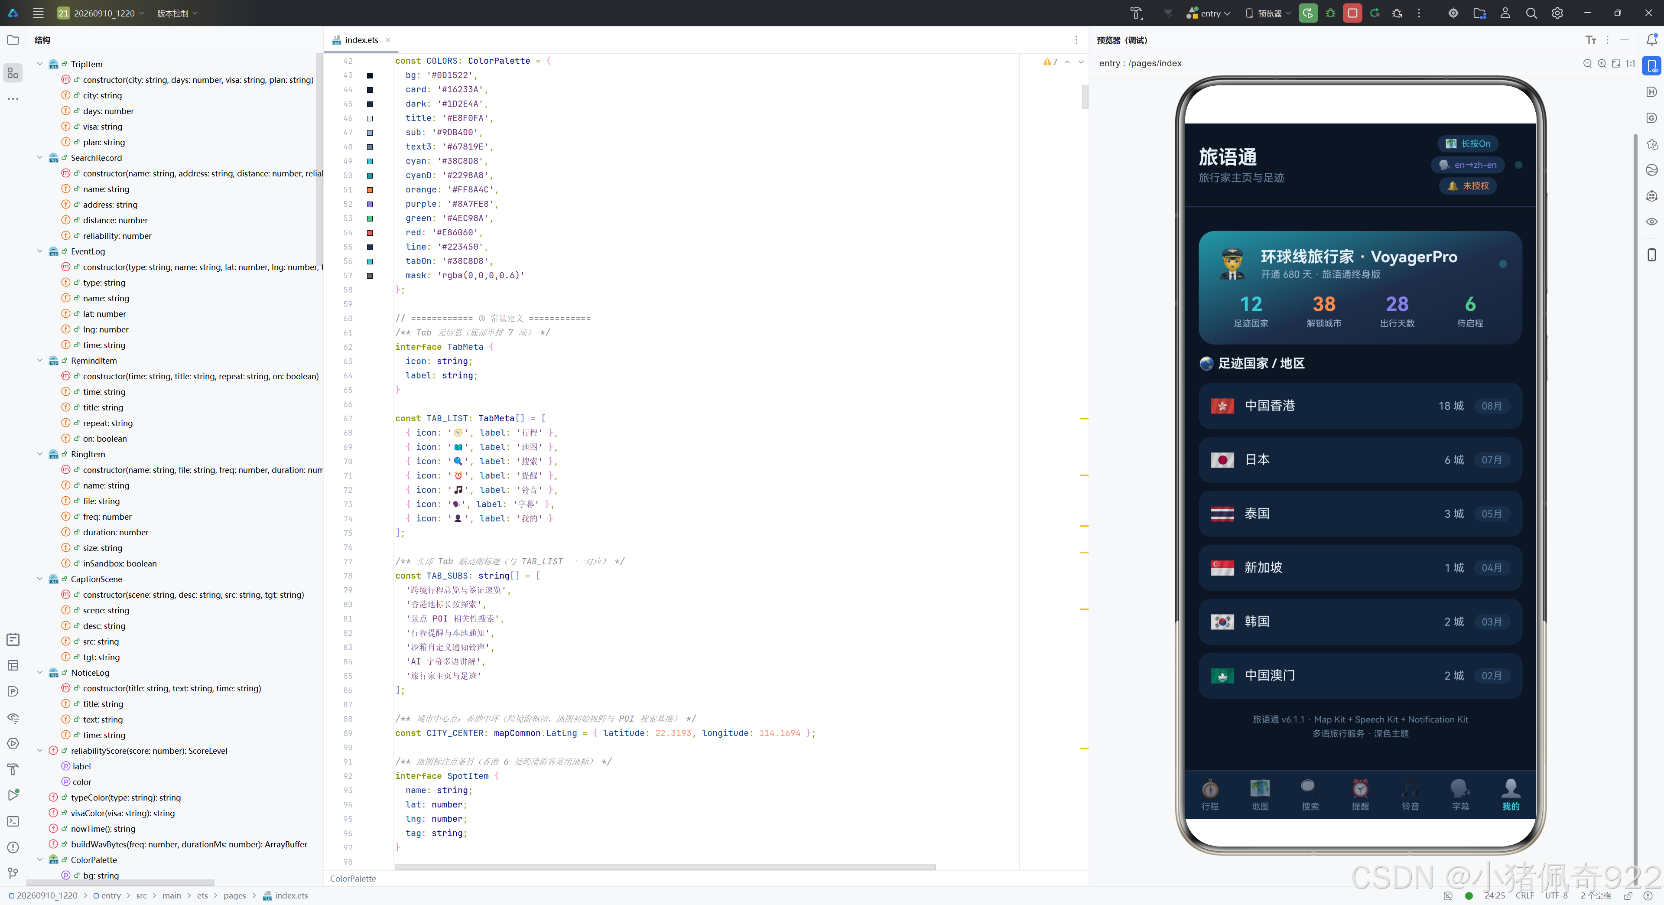
Task: Open the 版本控制 dropdown
Action: click(x=177, y=13)
